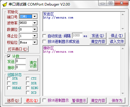Toggle the 计数 checkbox

pyautogui.click(x=9, y=56)
